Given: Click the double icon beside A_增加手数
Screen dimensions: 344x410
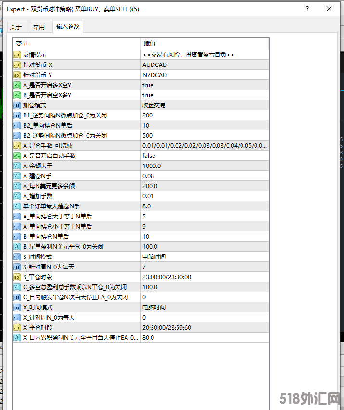Looking at the screenshot, I should (17, 196).
